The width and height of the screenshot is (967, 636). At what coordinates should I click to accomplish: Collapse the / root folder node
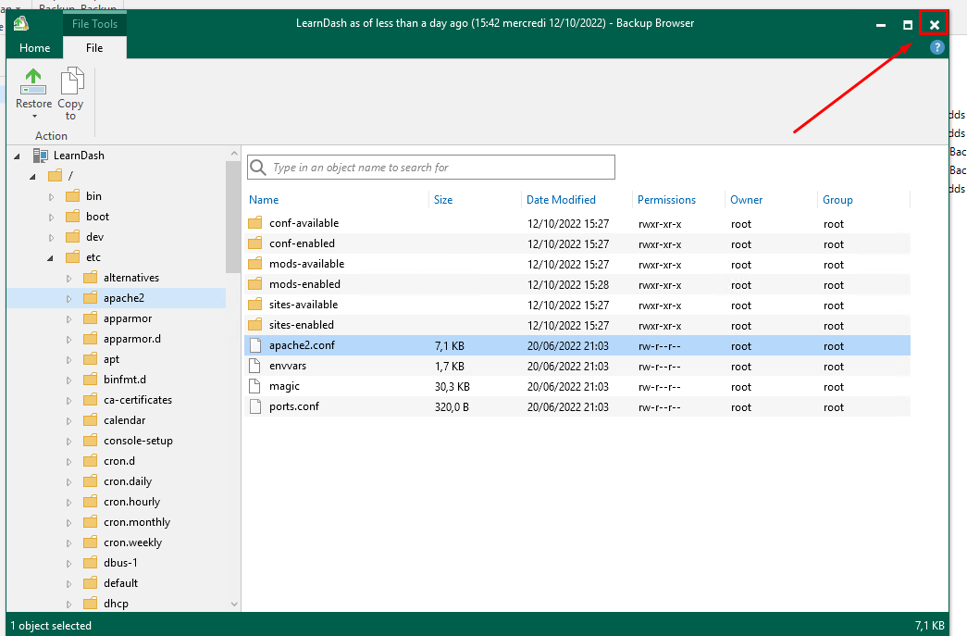[x=32, y=177]
